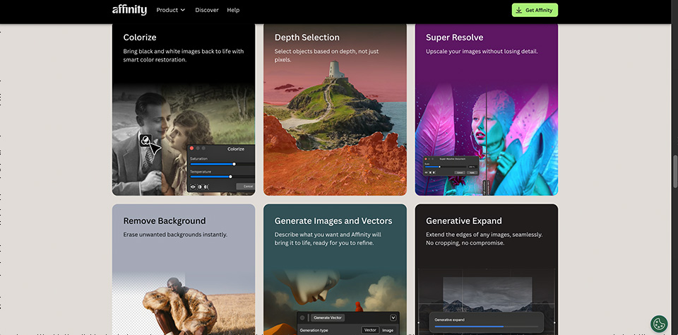
Task: Click the Apply button in Super Resolve dialog
Action: [x=472, y=172]
